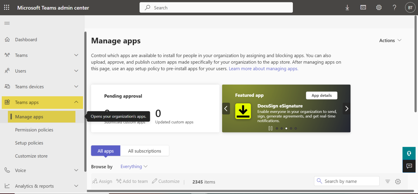Switch to All apps tab
Viewport: 418px width, 194px height.
(x=106, y=151)
